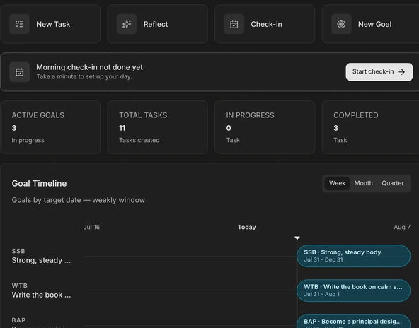Open the New Goal card
The height and width of the screenshot is (328, 419).
370,24
